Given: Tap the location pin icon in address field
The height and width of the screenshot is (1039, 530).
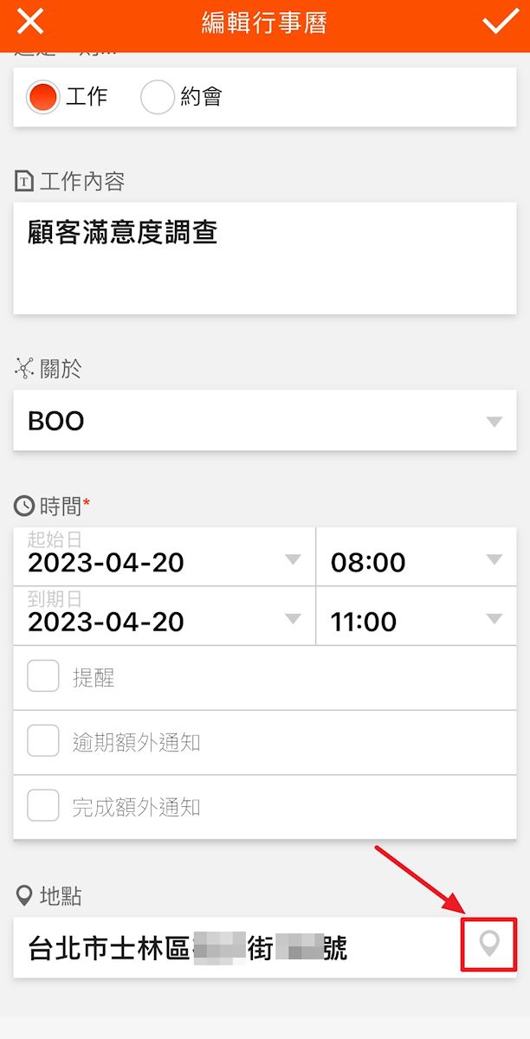Looking at the screenshot, I should click(x=489, y=944).
